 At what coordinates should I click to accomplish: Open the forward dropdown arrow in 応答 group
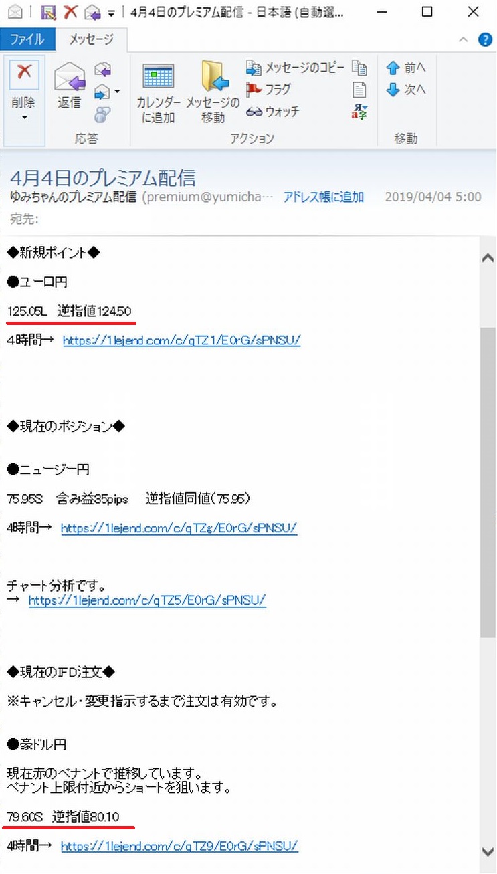pos(117,91)
